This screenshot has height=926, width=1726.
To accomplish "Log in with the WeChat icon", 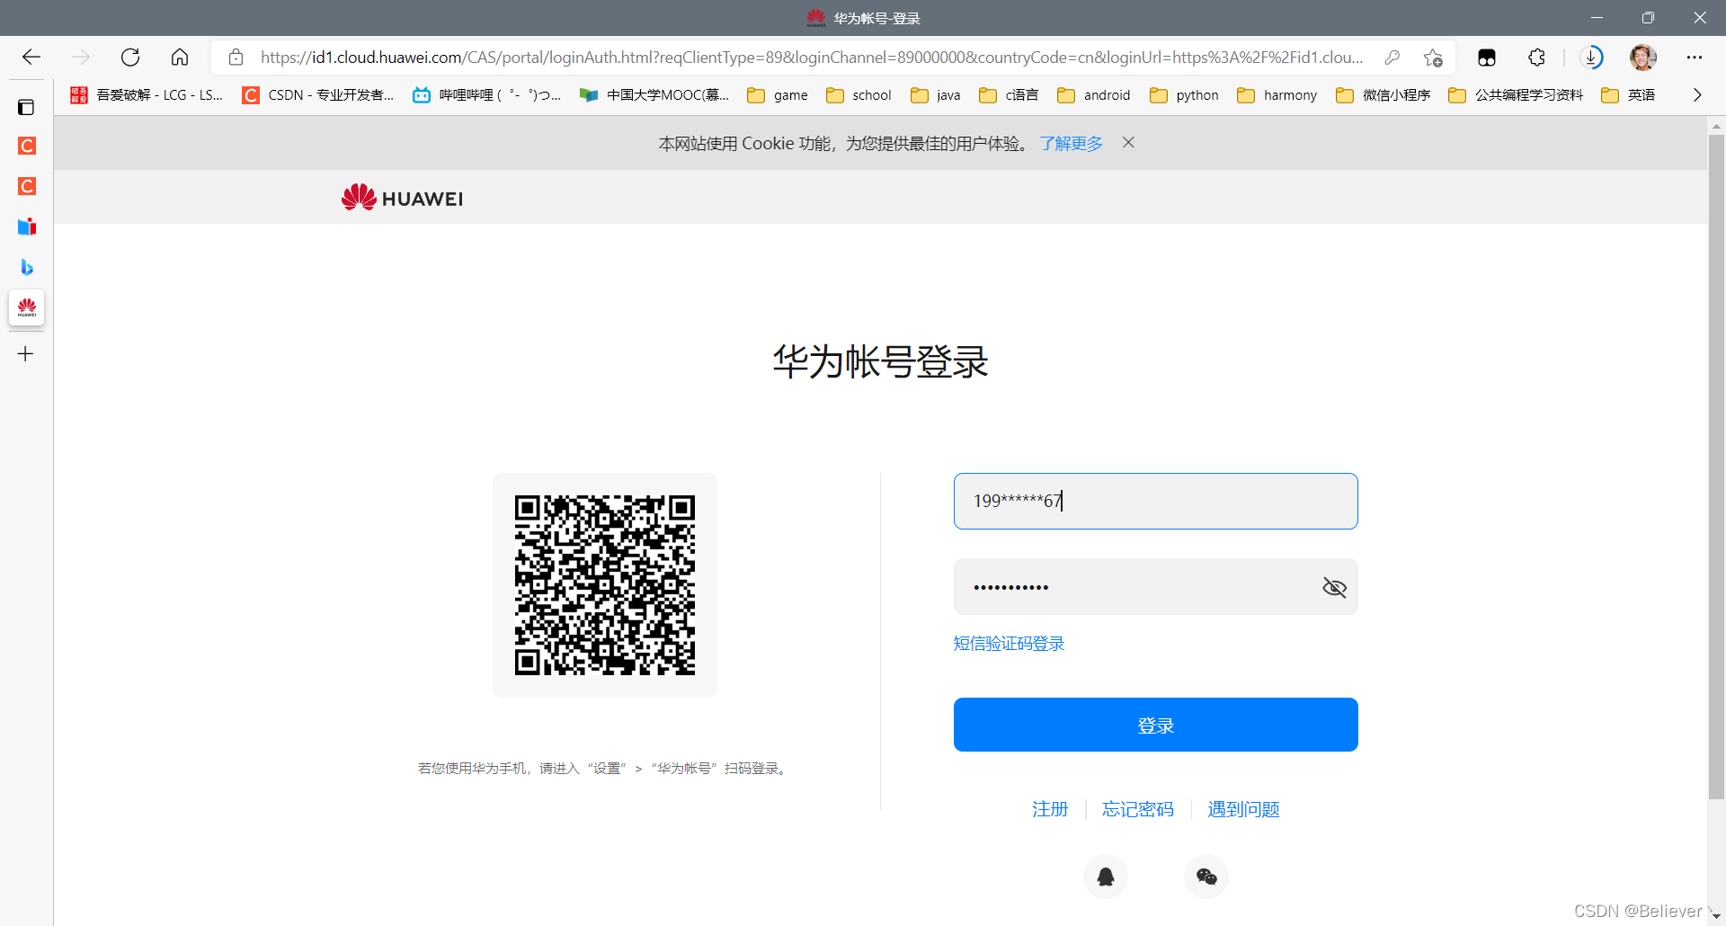I will (x=1206, y=877).
